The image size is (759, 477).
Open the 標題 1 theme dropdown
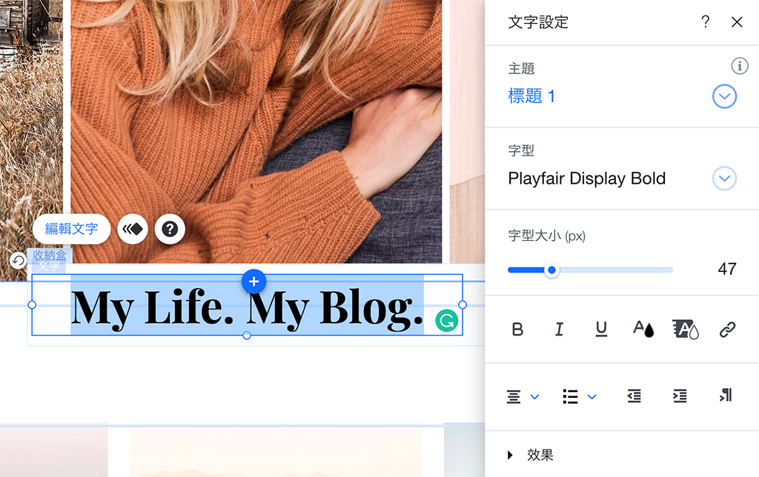coord(724,96)
